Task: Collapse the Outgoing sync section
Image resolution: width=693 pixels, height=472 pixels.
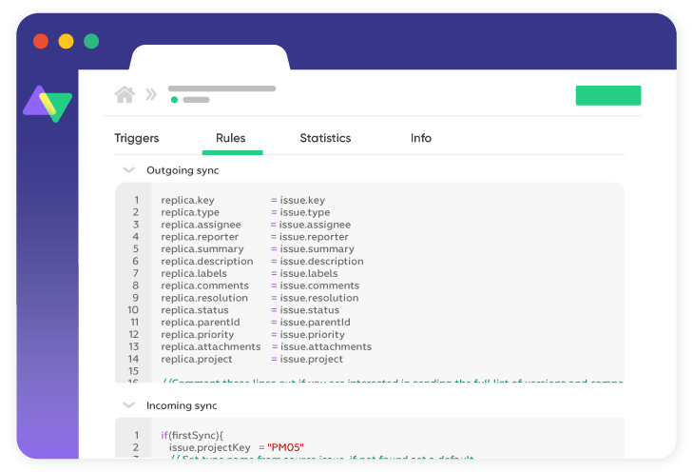Action: 128,170
